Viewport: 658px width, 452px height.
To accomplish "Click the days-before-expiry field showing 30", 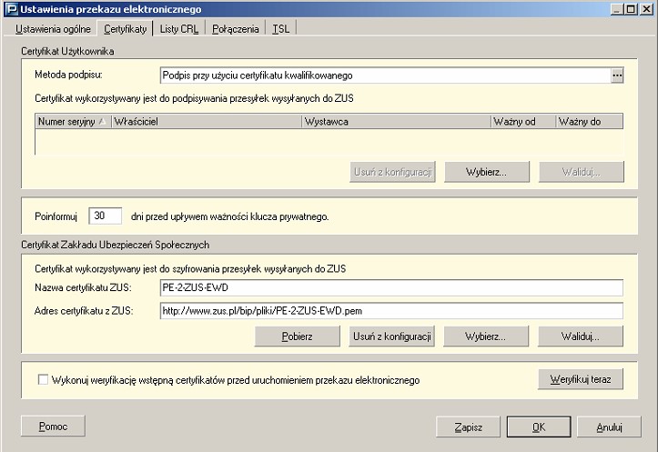I will pos(106,216).
